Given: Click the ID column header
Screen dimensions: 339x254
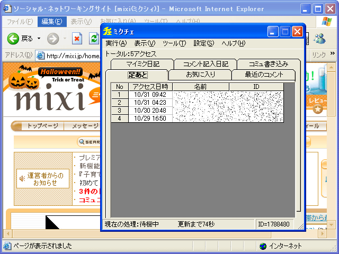Looking at the screenshot, I should 256,87.
